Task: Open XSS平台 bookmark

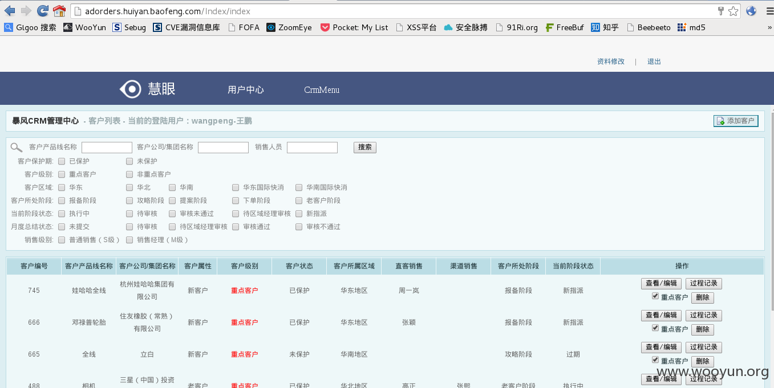Action: (416, 27)
